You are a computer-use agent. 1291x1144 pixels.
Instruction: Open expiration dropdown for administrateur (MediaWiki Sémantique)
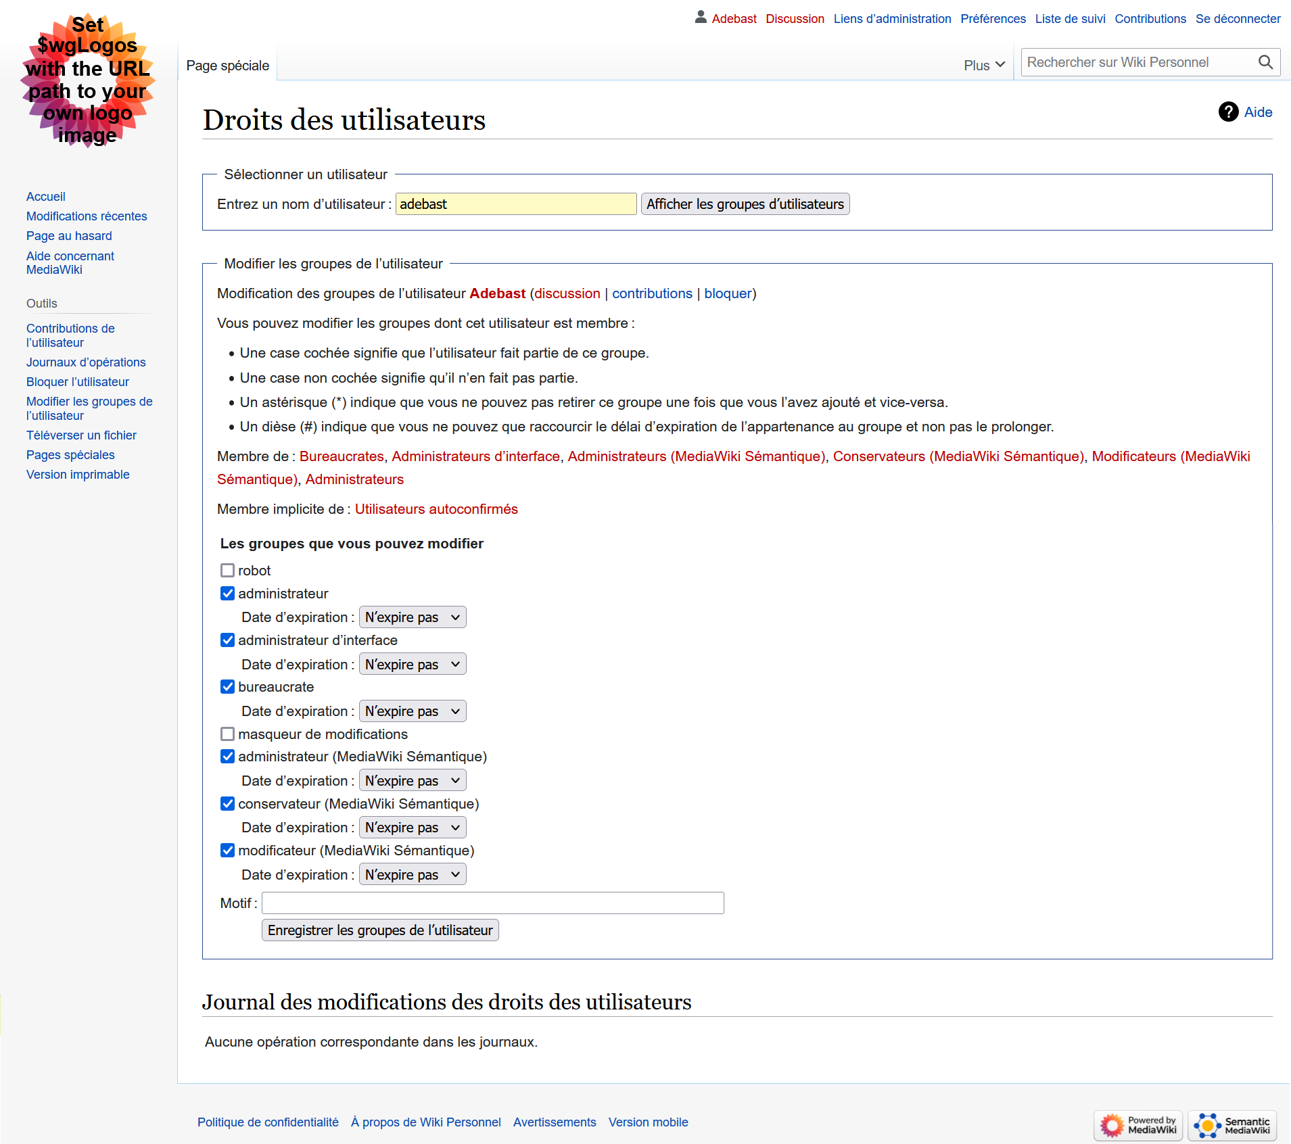pos(413,780)
